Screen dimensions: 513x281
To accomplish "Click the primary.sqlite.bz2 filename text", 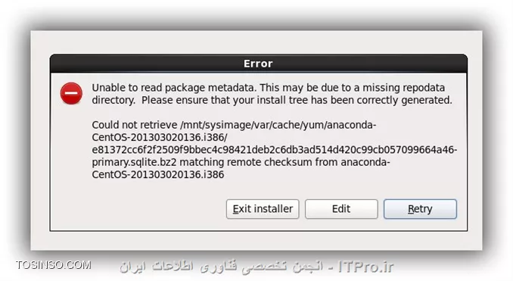I will 134,162.
